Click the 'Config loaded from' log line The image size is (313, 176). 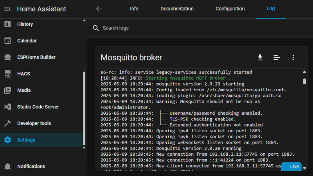coord(193,90)
